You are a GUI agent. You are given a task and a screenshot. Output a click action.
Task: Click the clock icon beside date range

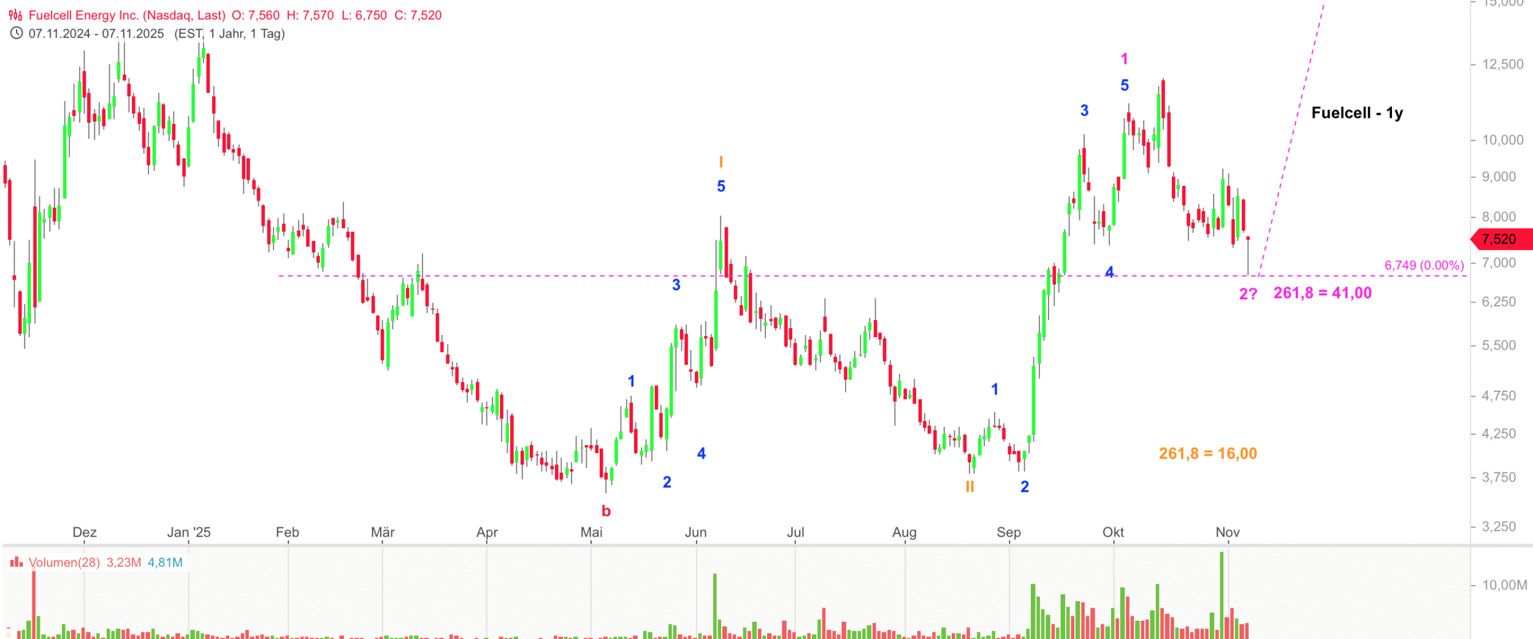17,33
